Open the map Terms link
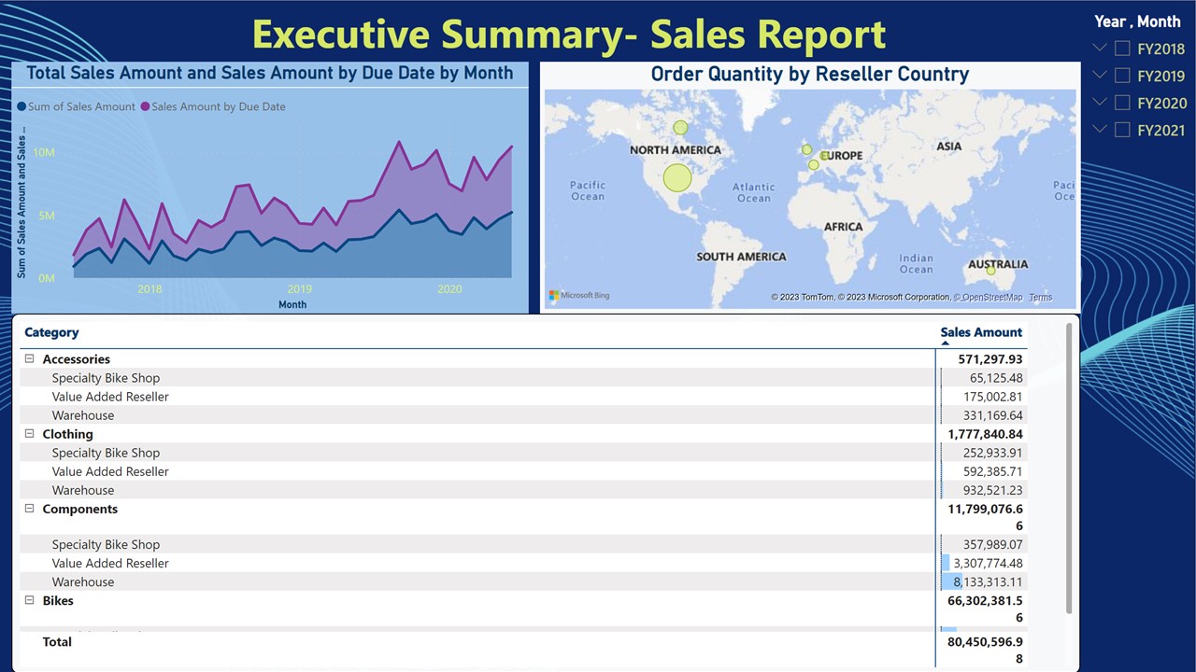 tap(1040, 297)
